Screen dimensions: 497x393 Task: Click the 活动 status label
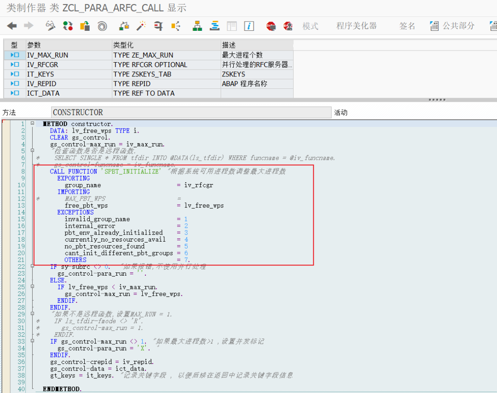click(x=341, y=112)
